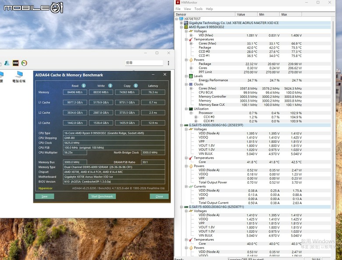
Task: Click the AMD Ryzen 9 CPU icon
Action: click(x=186, y=27)
